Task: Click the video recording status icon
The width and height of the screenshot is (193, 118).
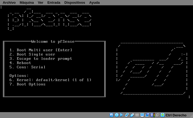Action: point(147,115)
